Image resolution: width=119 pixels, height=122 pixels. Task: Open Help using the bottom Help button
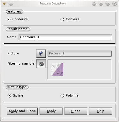click(x=100, y=111)
